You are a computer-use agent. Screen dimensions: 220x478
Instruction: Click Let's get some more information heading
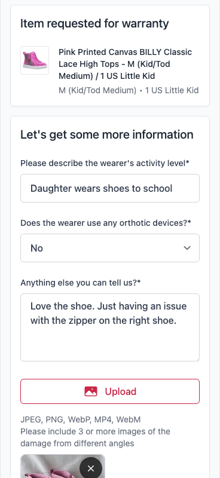(x=107, y=135)
